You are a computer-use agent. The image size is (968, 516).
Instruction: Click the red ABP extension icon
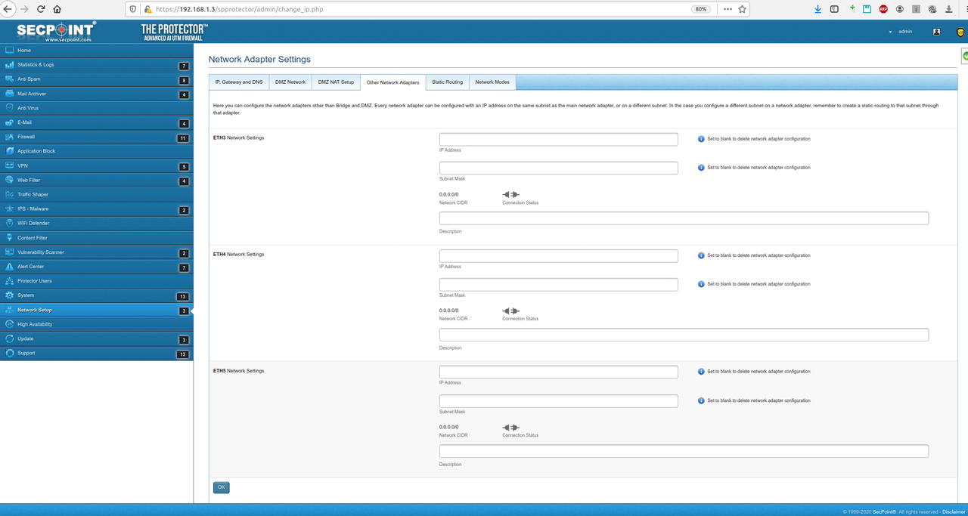883,9
